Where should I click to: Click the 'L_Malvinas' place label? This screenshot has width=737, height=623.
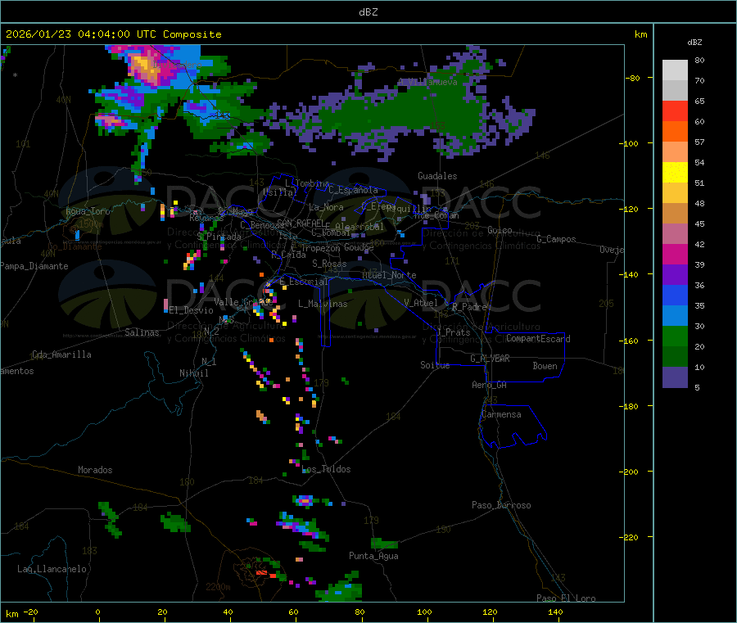pos(323,304)
